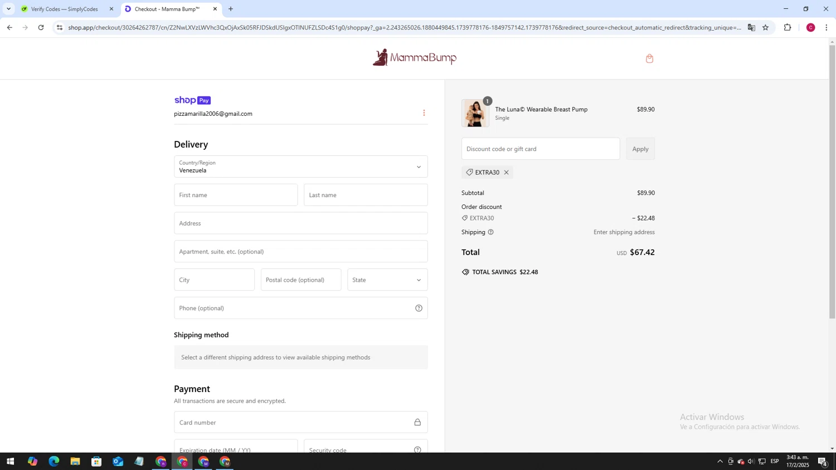Remove the EXTRA30 discount code tag
Image resolution: width=836 pixels, height=470 pixels.
coord(506,173)
